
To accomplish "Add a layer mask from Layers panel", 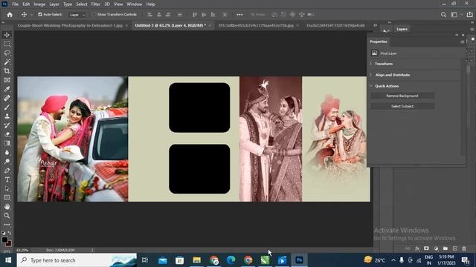I will [426, 248].
